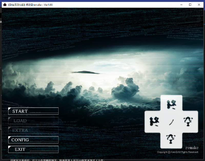Maximize the game window

[x=190, y=5]
